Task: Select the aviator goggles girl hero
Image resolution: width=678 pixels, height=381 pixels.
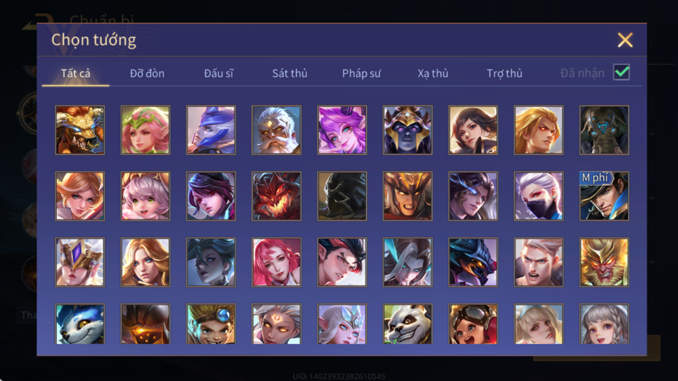Action: click(x=473, y=324)
